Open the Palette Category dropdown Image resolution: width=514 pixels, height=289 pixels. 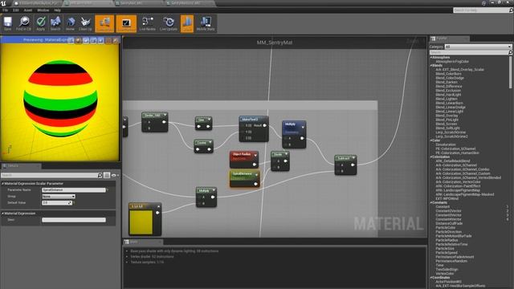[x=478, y=47]
